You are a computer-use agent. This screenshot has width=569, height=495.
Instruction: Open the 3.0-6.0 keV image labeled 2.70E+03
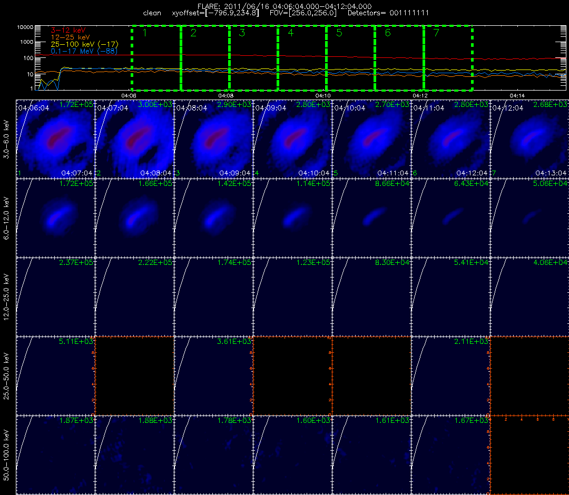click(371, 139)
